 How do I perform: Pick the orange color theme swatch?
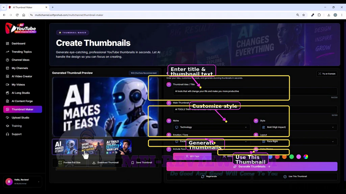coord(285,157)
